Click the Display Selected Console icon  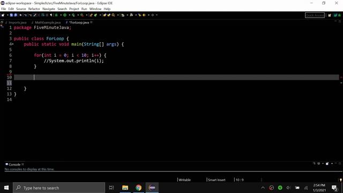coord(319,163)
